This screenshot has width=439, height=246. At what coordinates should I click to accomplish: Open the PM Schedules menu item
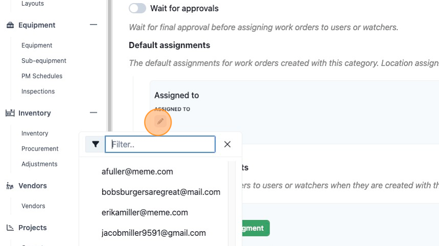coord(42,76)
